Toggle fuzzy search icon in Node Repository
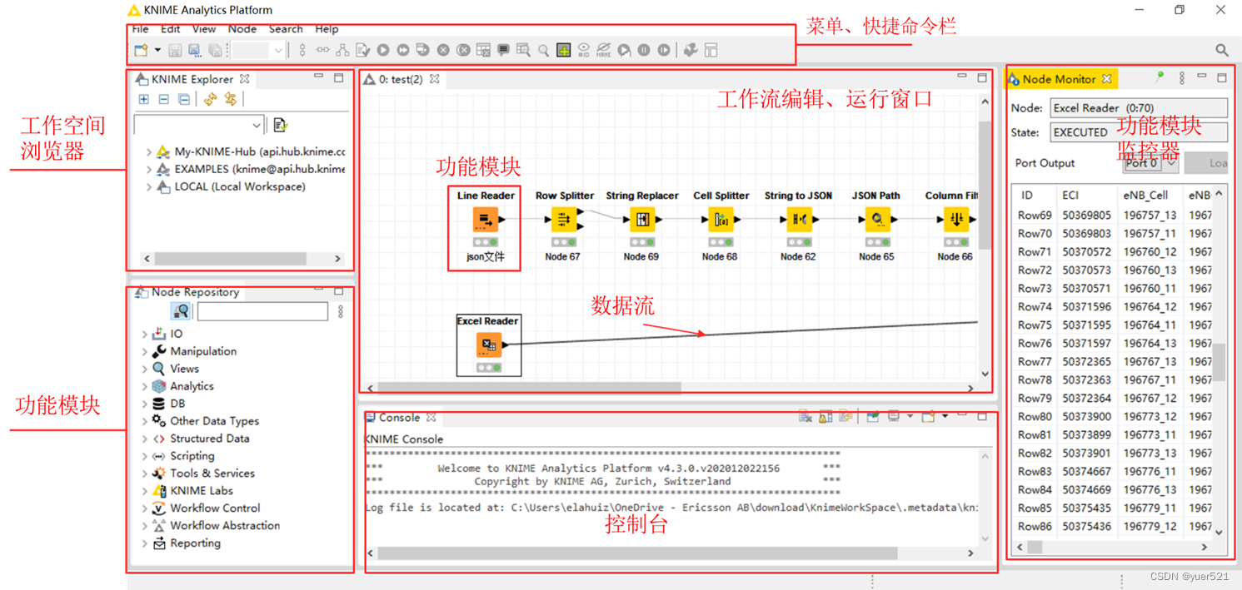 [181, 311]
